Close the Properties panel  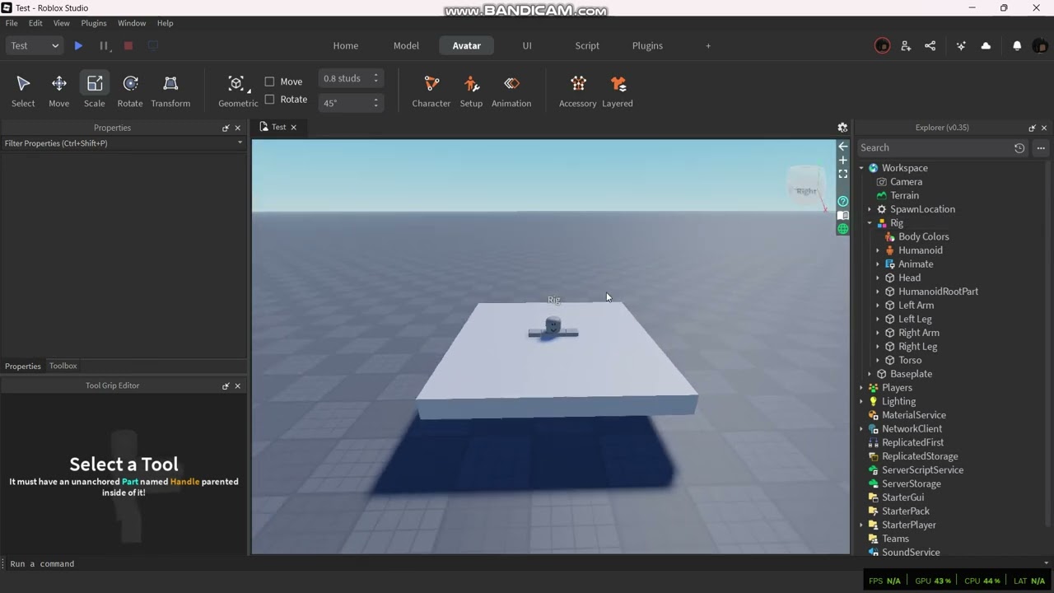[238, 128]
